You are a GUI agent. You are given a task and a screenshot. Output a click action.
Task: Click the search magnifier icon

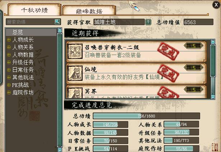pyautogui.click(x=57, y=22)
